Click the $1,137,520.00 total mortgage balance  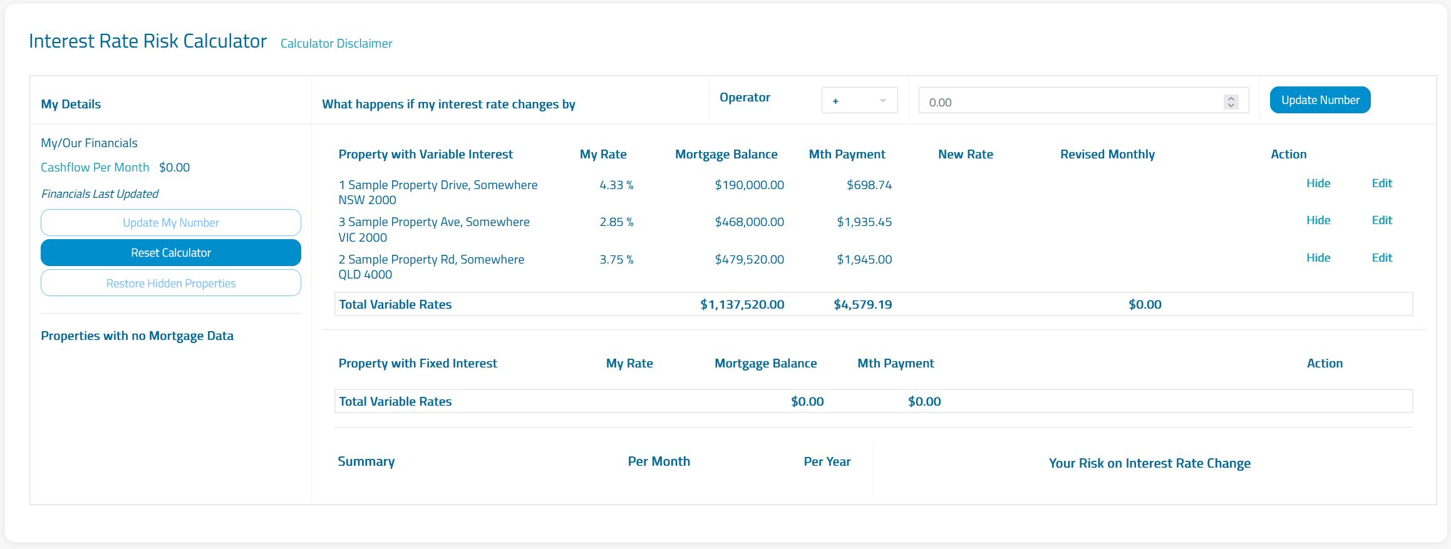click(x=742, y=304)
